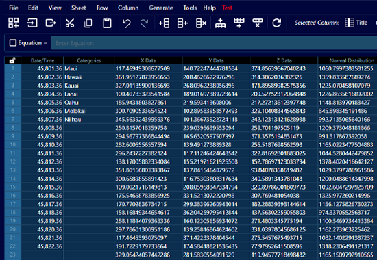Viewport: 377px width, 260px height.
Task: Click the Molokai category cell
Action: [88, 111]
